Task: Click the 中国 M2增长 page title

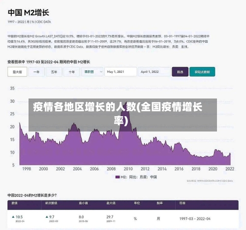Action: [x=29, y=13]
